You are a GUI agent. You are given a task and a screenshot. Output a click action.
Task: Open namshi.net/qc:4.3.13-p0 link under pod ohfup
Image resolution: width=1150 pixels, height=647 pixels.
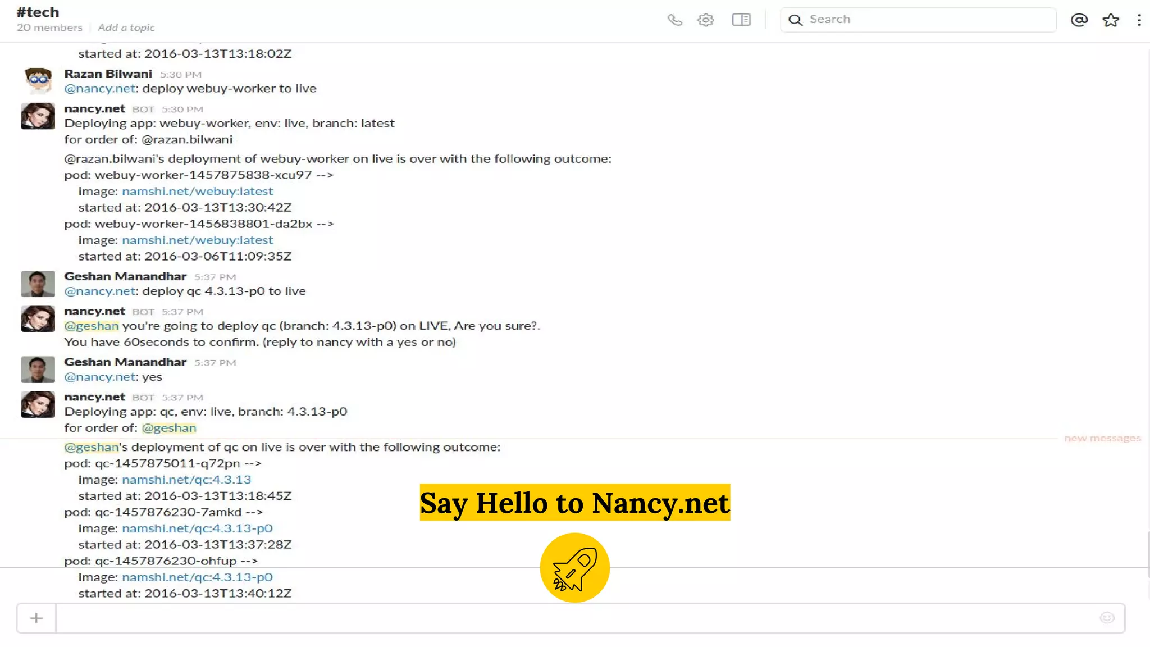(x=197, y=577)
